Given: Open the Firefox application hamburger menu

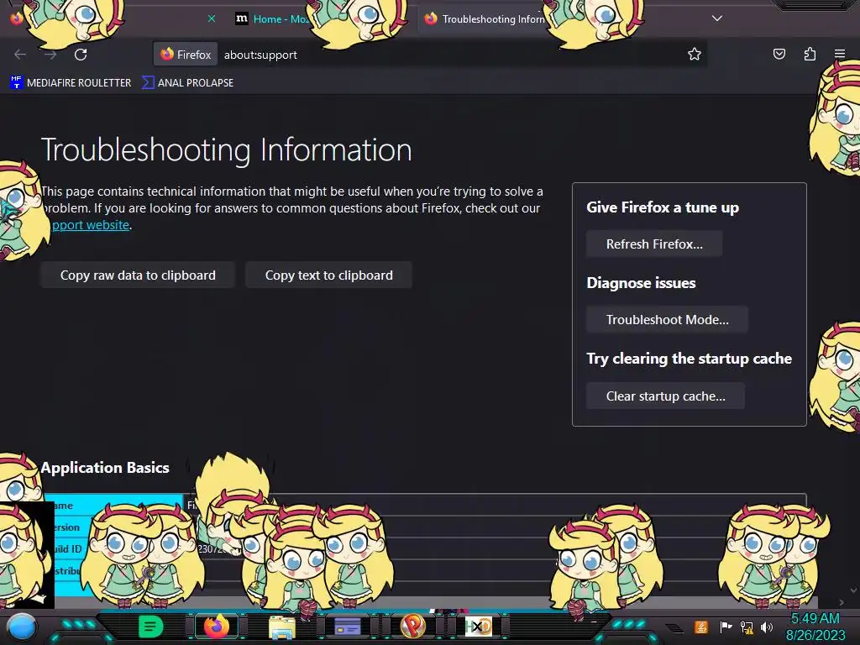Looking at the screenshot, I should point(840,54).
